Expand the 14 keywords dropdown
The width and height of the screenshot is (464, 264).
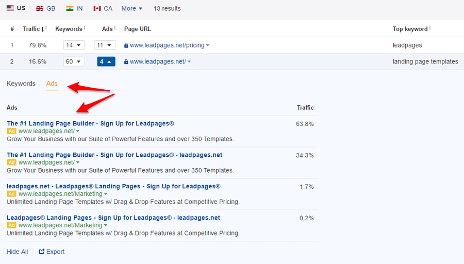(x=74, y=45)
